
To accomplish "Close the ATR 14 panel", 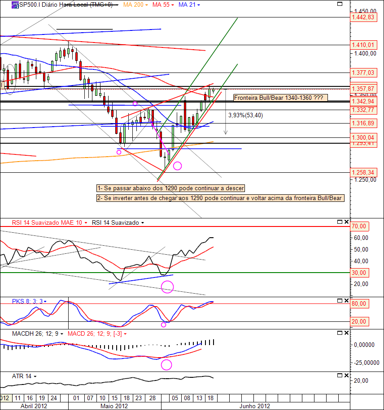I will [346, 375].
